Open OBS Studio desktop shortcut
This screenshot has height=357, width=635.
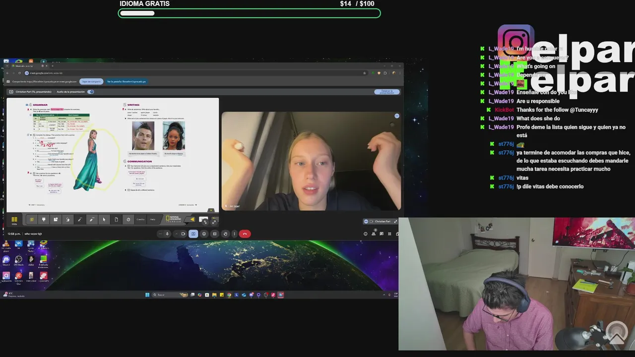[x=18, y=260]
